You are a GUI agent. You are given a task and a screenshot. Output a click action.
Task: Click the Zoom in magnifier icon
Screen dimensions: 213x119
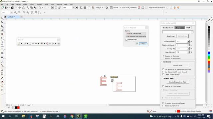click(x=16, y=13)
